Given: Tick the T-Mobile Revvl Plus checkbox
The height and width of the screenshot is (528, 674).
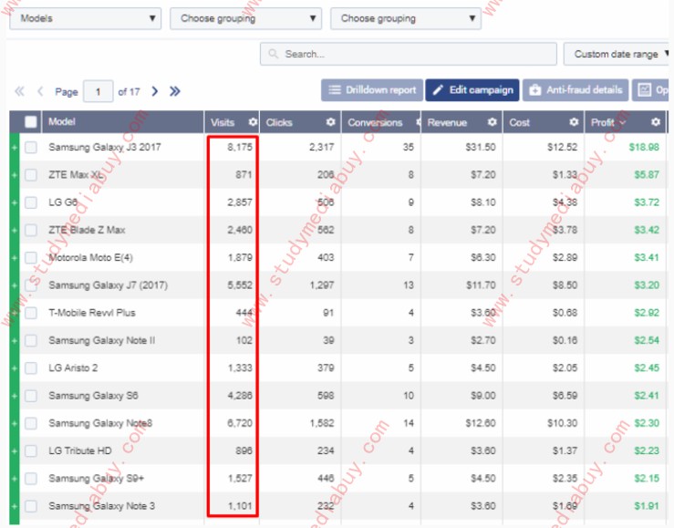Looking at the screenshot, I should (31, 313).
